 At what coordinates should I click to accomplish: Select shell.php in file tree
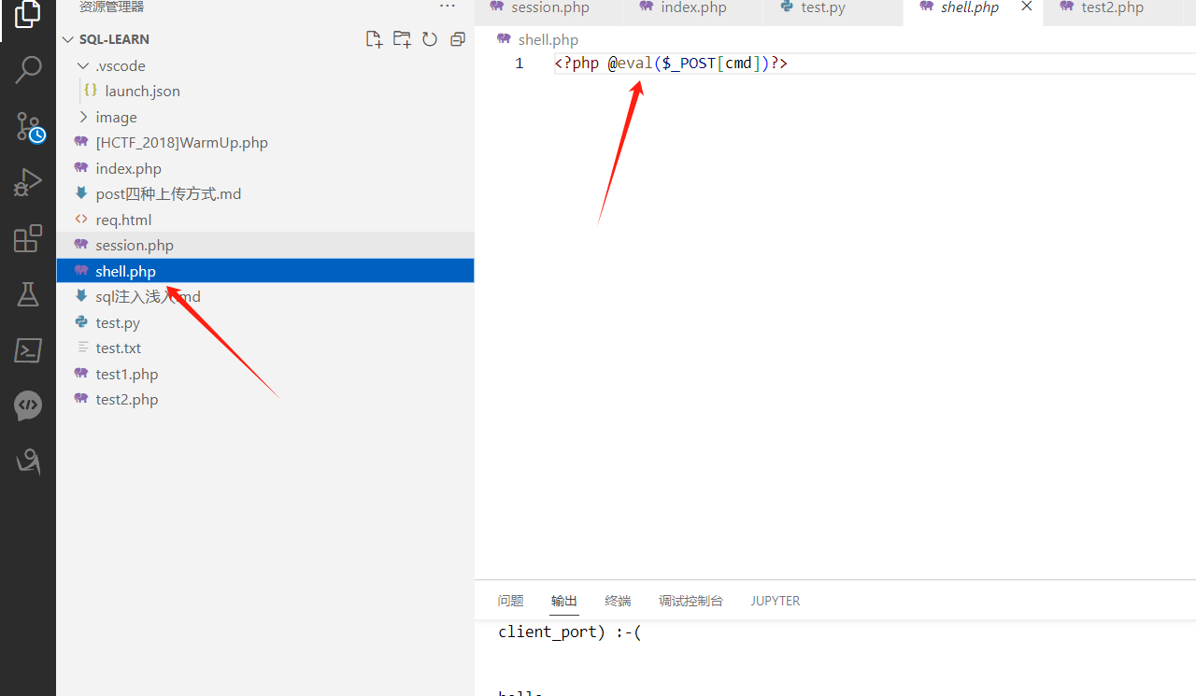tap(265, 271)
